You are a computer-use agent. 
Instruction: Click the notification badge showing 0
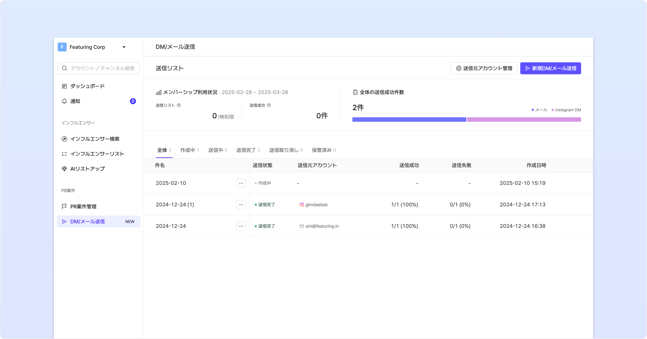[133, 101]
